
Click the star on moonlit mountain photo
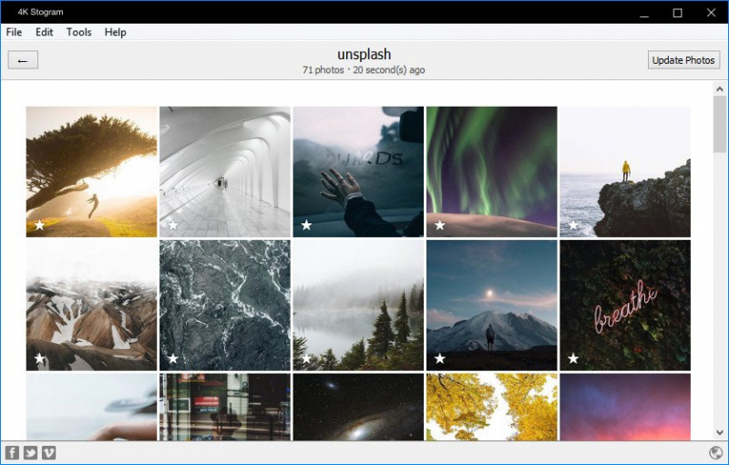[440, 358]
